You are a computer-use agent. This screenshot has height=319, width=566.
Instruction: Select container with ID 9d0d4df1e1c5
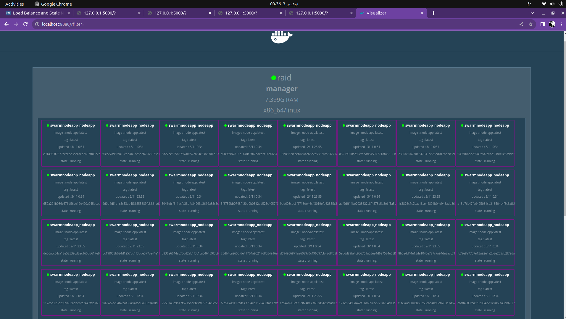tap(130, 193)
